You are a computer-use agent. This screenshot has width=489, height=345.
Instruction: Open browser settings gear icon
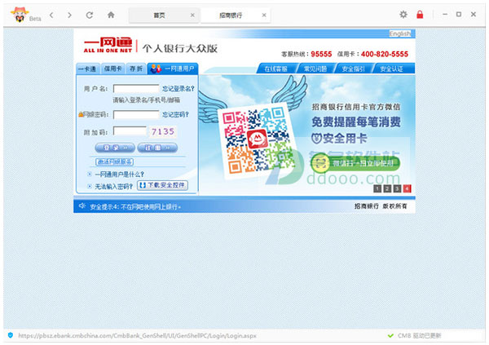[403, 15]
